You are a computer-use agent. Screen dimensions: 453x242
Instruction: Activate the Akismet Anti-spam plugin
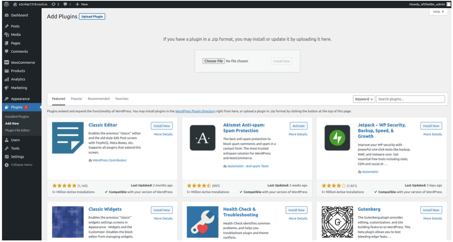click(x=299, y=126)
